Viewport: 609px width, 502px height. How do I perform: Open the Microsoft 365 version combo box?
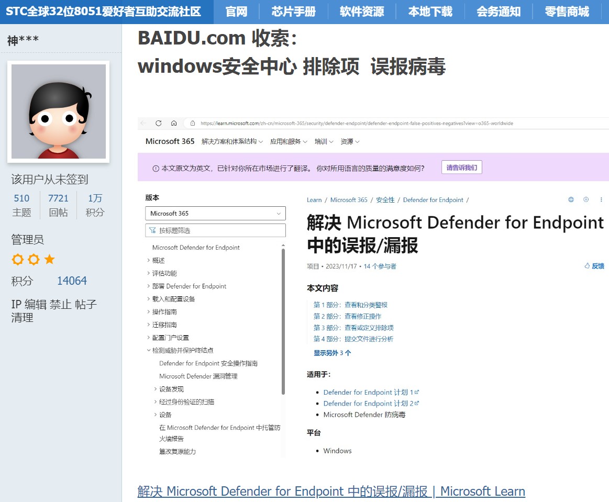(x=216, y=214)
